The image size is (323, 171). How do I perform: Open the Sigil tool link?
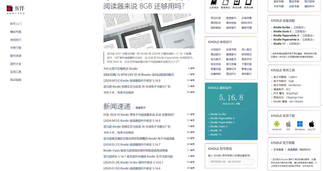[291, 81]
